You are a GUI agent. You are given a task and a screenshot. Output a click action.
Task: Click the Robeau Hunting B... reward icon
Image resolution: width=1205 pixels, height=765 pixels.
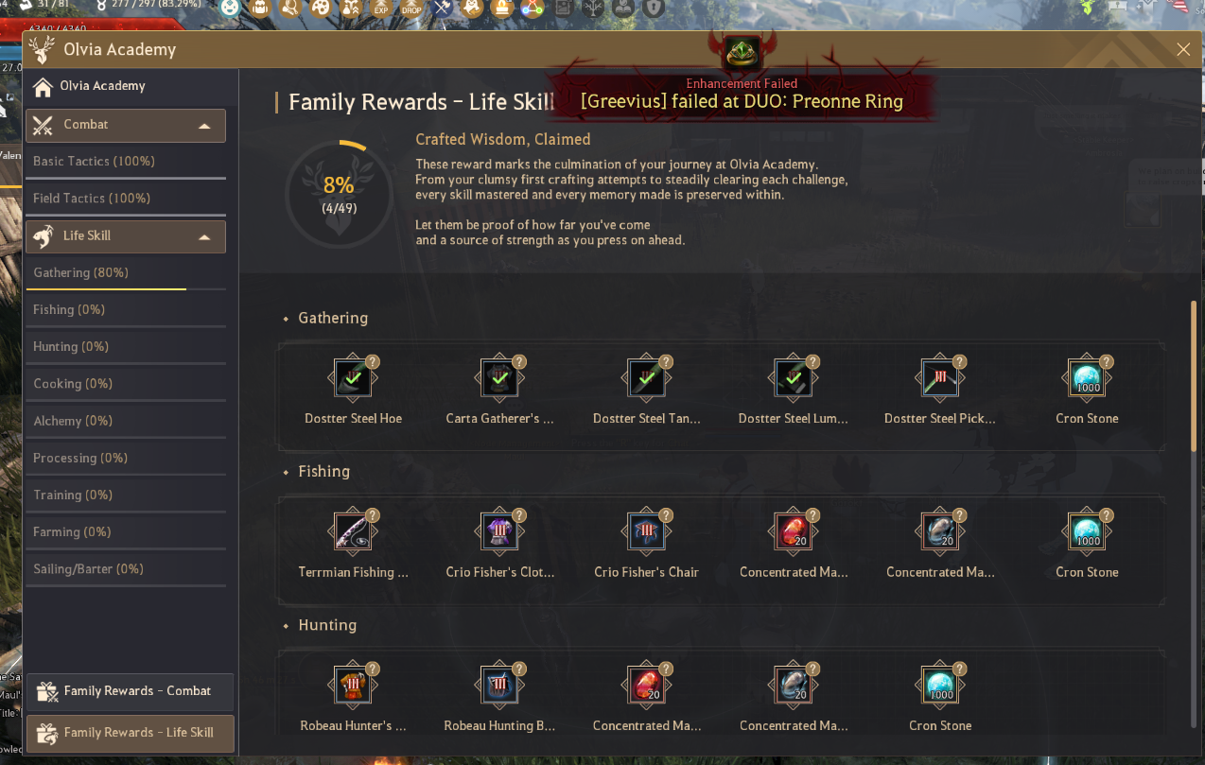click(x=499, y=687)
